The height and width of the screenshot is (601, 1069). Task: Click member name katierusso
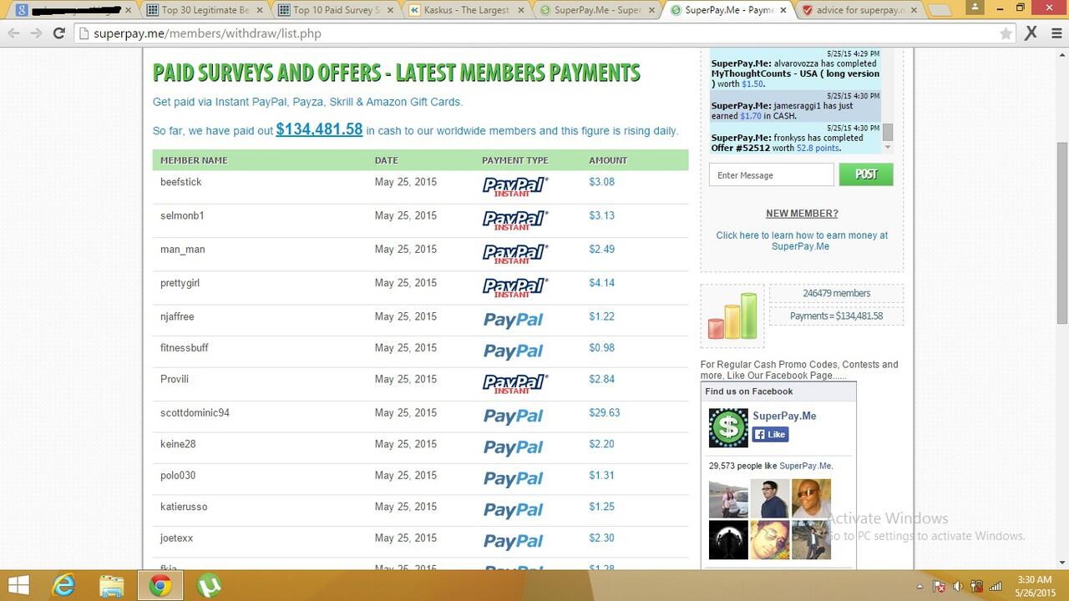click(x=184, y=507)
